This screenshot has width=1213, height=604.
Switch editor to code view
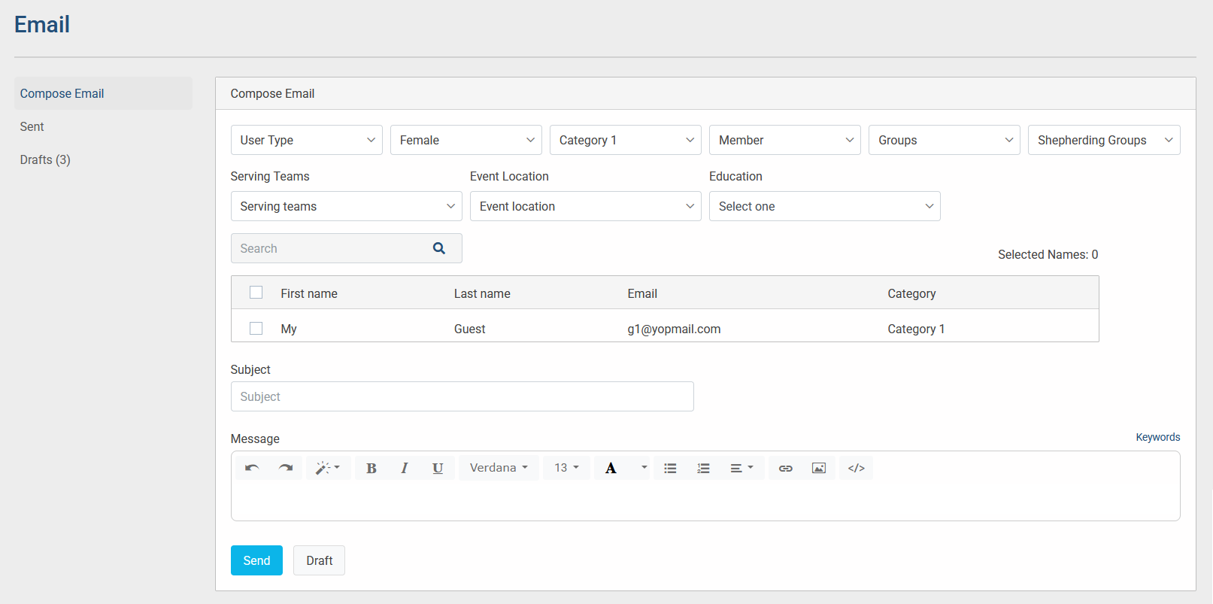pyautogui.click(x=856, y=468)
